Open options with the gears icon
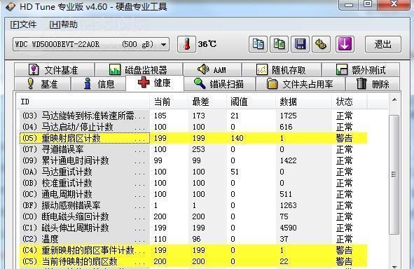 [321, 44]
